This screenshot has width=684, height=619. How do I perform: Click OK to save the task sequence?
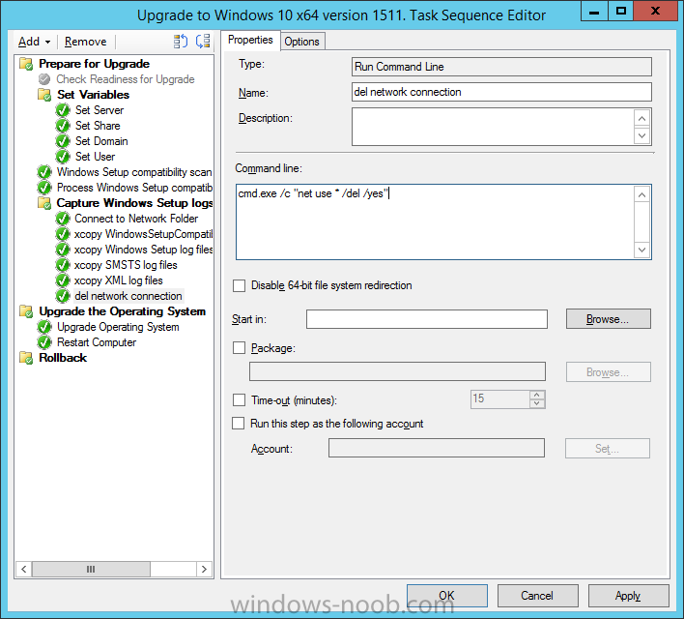[446, 596]
